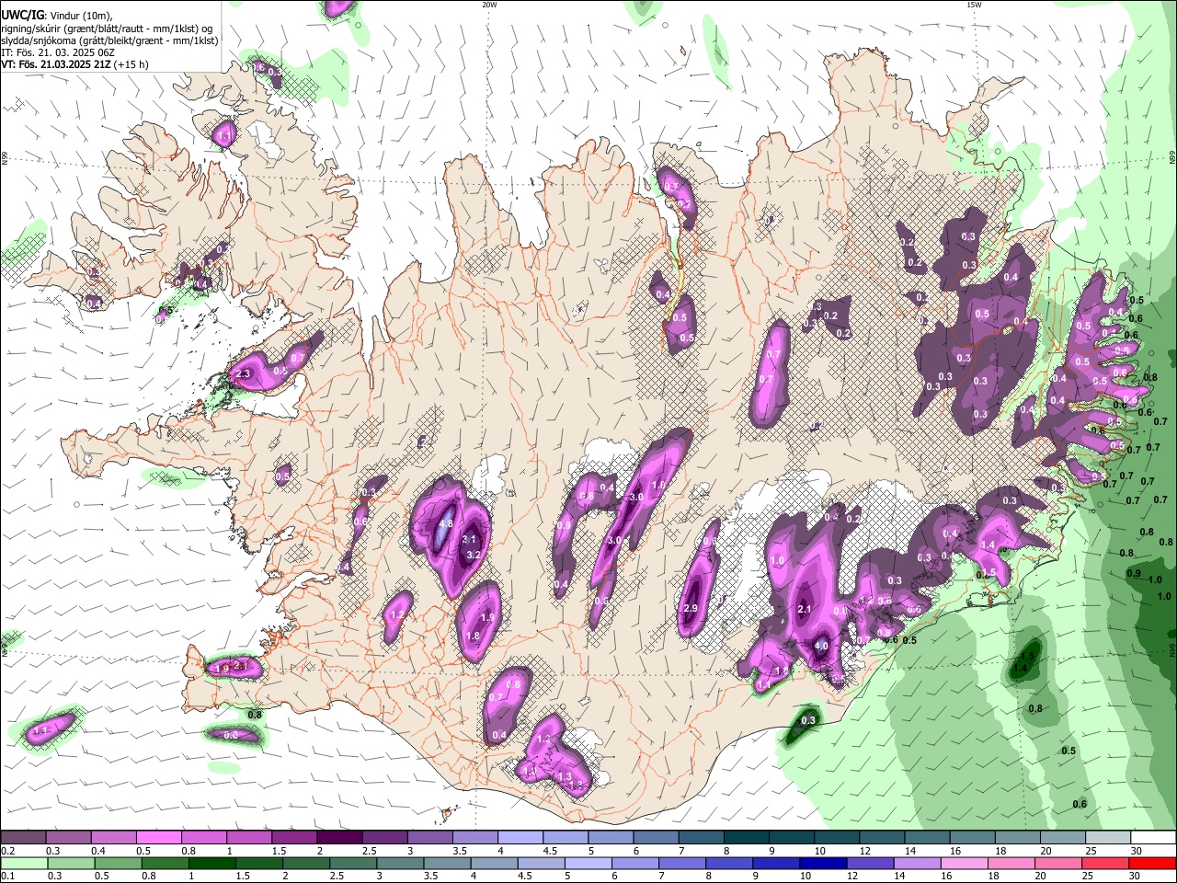1177x883 pixels.
Task: Select green bottom legend swatch starting at 0.5
Action: [117, 863]
